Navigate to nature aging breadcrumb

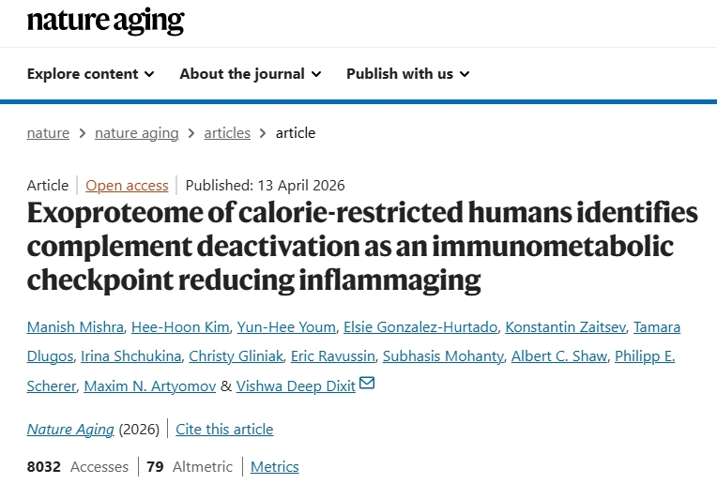coord(136,133)
